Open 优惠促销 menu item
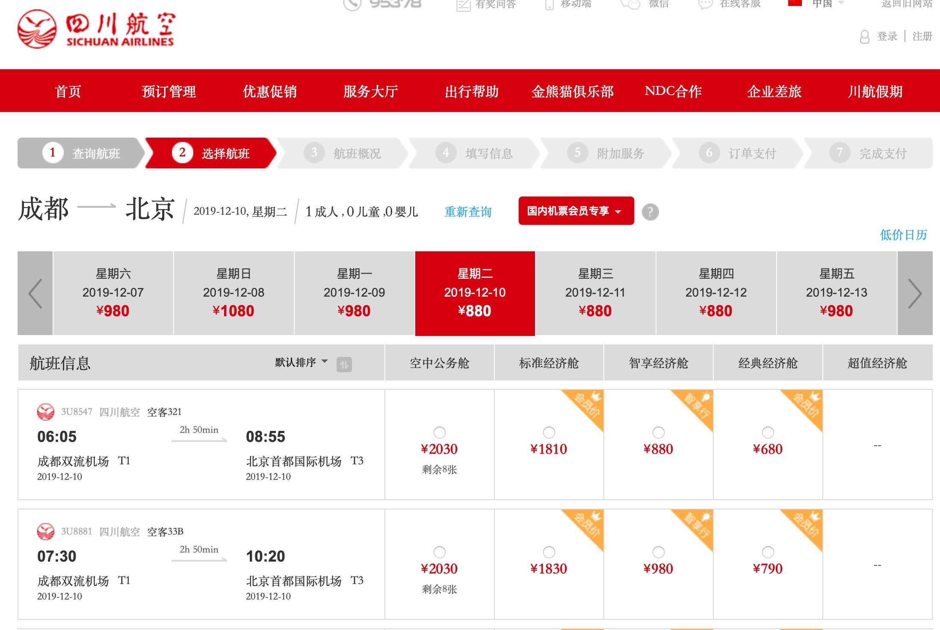Image resolution: width=940 pixels, height=630 pixels. pyautogui.click(x=269, y=91)
